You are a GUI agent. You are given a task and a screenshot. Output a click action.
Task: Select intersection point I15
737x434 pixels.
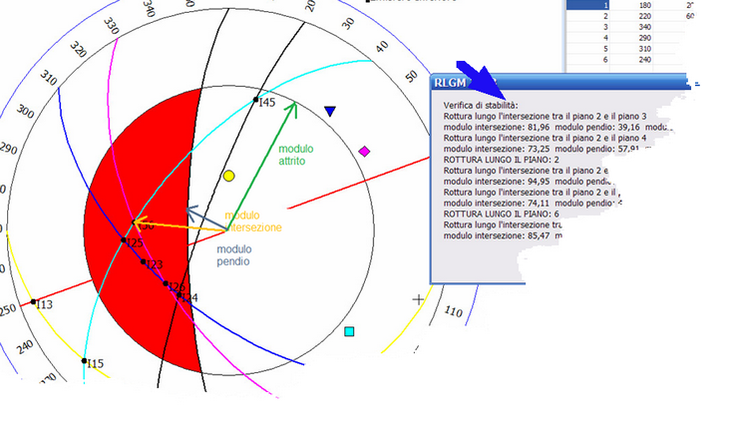[x=84, y=361]
